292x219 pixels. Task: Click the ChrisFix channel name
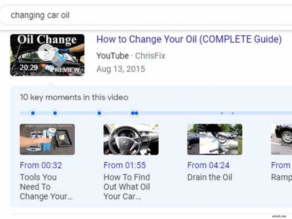point(150,56)
